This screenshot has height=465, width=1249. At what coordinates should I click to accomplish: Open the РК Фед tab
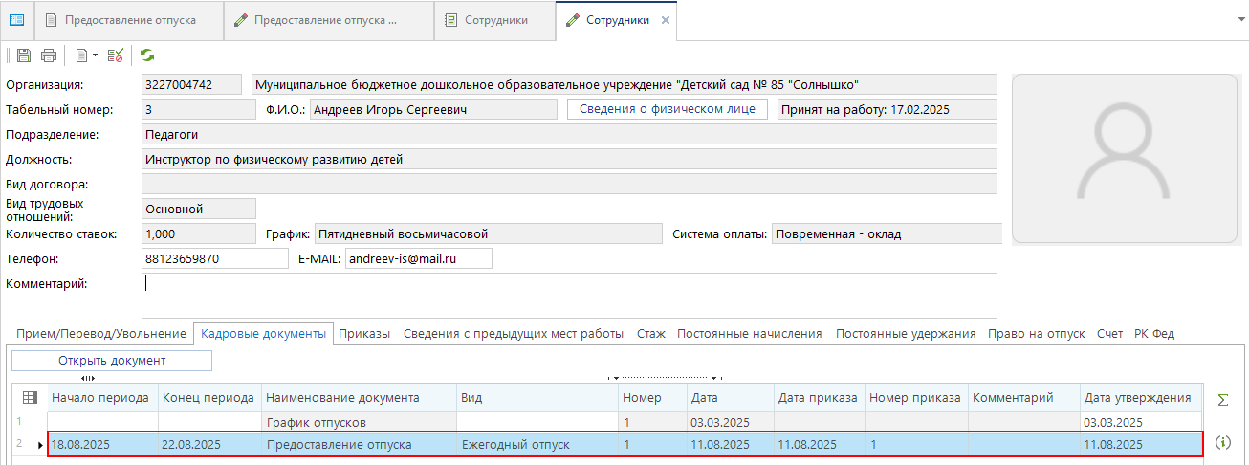pos(1153,334)
